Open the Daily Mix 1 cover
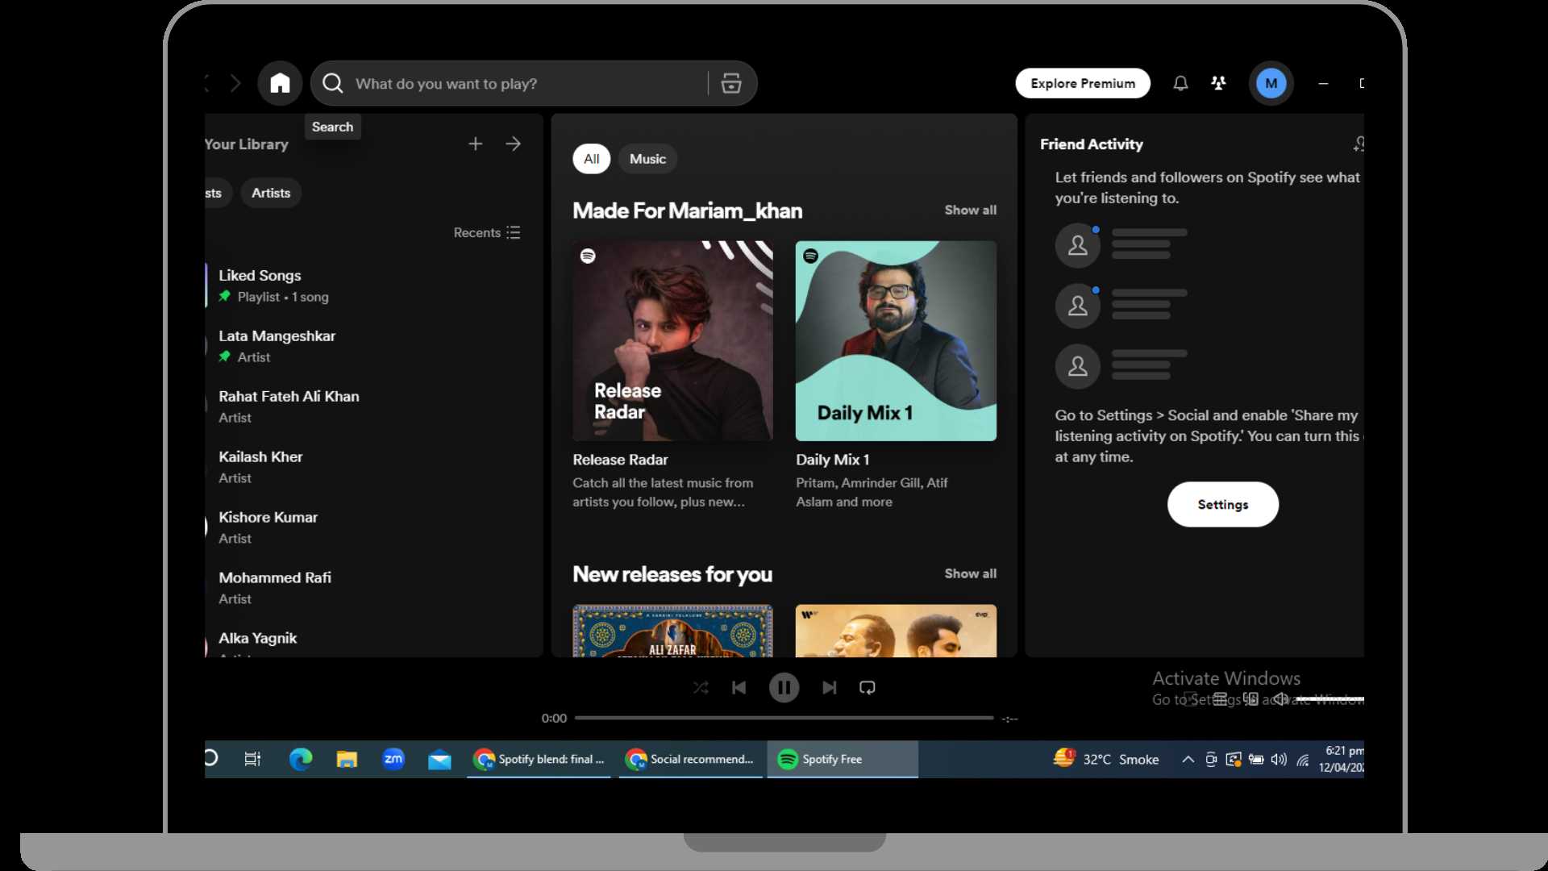Image resolution: width=1548 pixels, height=871 pixels. 896,340
